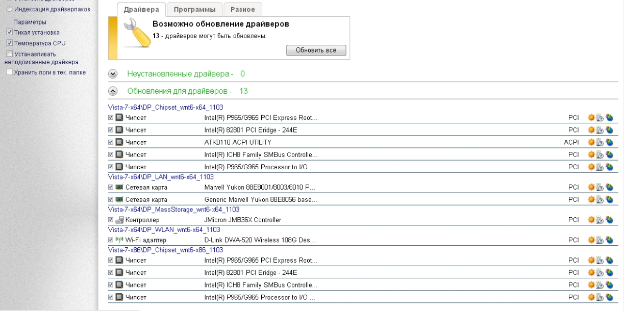The height and width of the screenshot is (311, 624).
Task: Uncheck the ATK0110 ACPI UTILITY driver checkbox
Action: 111,142
